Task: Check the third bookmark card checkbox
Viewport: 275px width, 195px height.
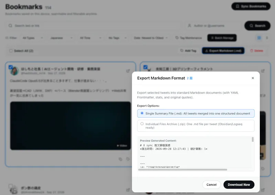Action: tap(11, 186)
